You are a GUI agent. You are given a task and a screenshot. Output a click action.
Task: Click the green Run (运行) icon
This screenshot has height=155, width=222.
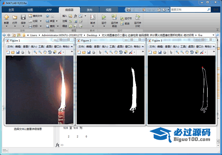(104, 17)
